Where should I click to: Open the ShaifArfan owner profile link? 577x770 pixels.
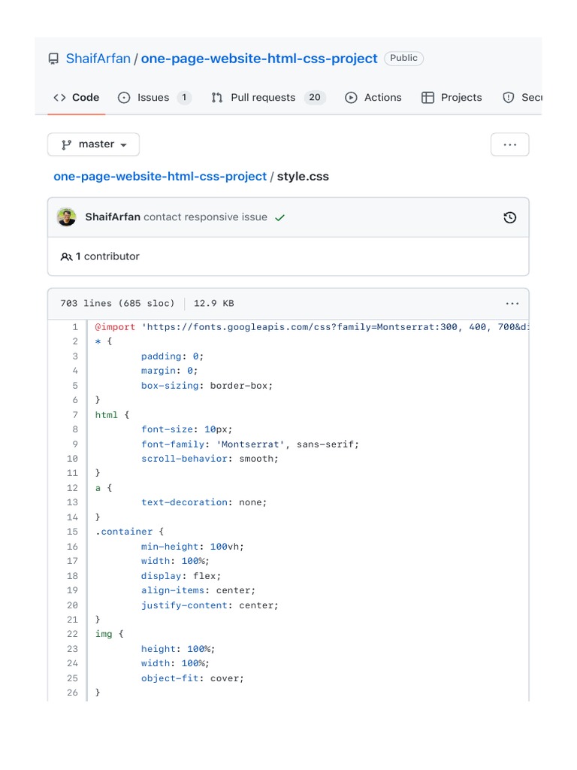(98, 59)
